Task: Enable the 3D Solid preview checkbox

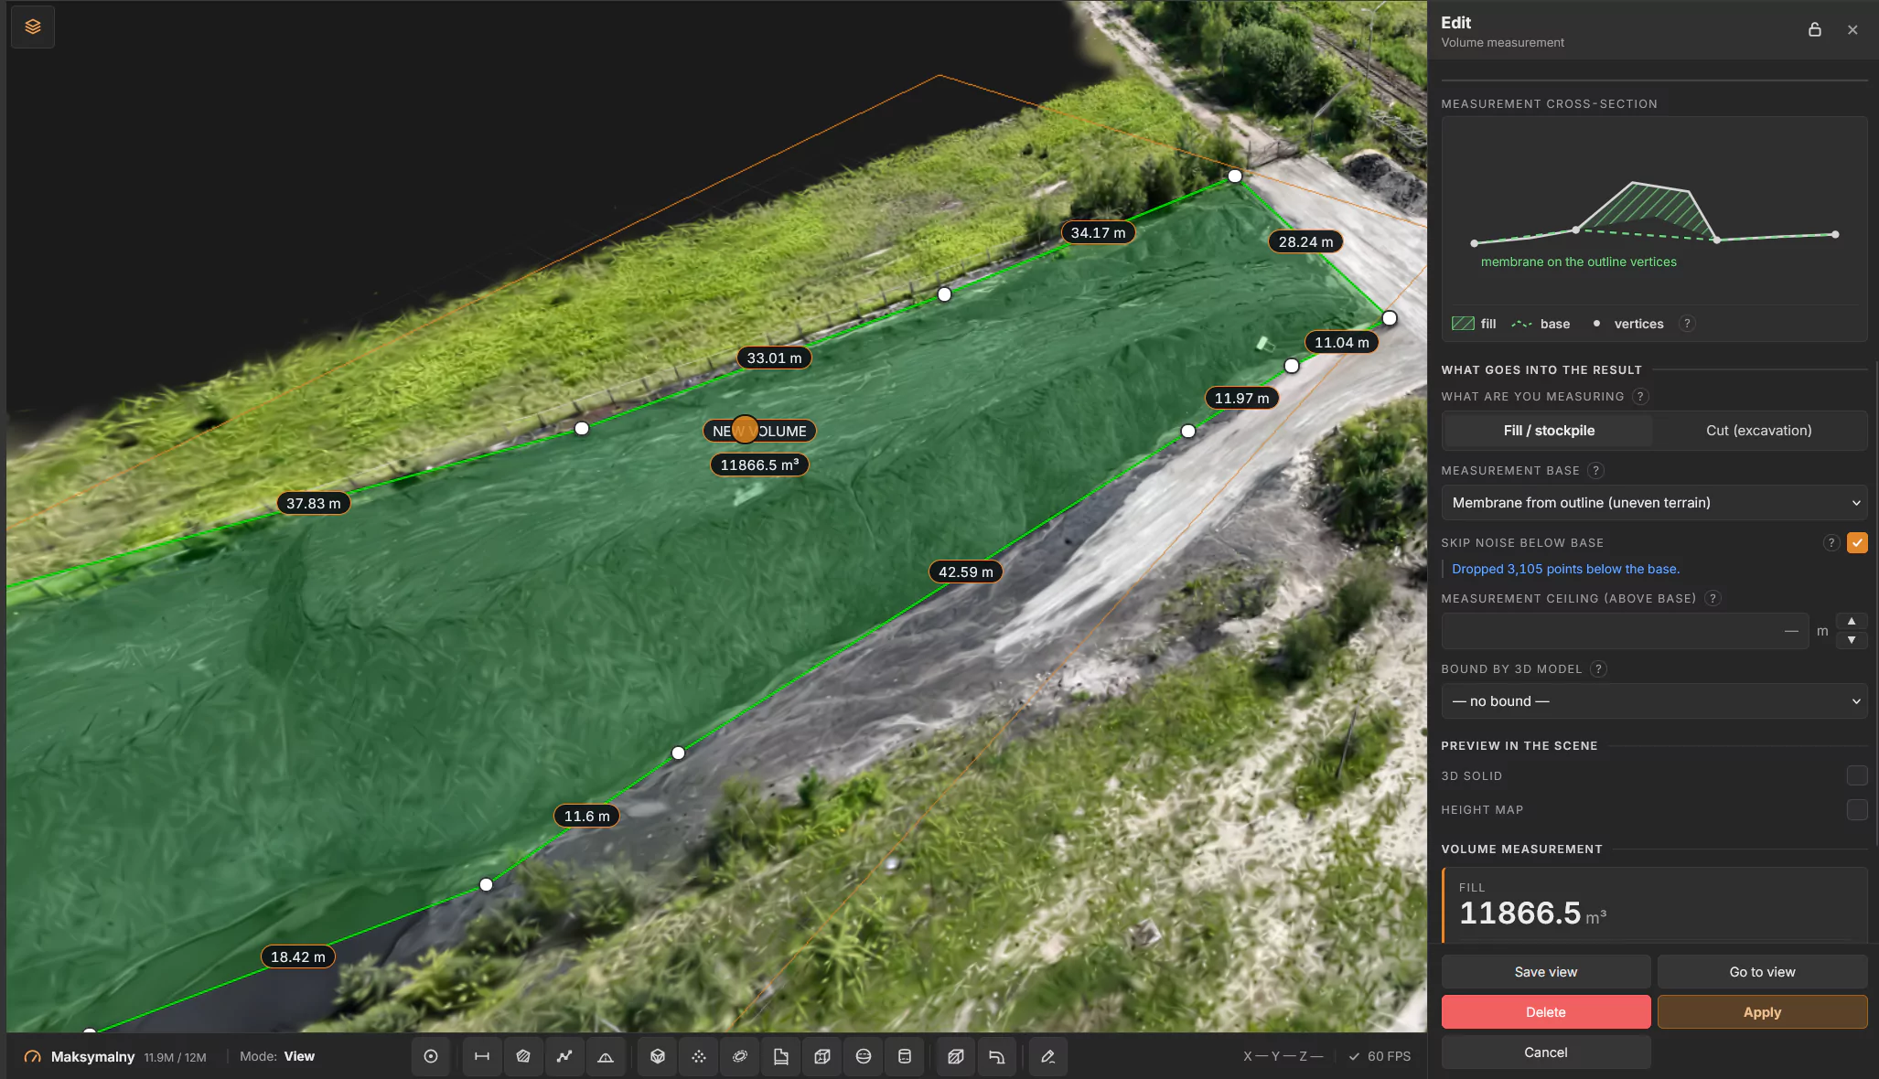Action: (x=1857, y=775)
